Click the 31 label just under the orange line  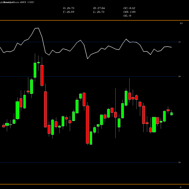coord(181,23)
